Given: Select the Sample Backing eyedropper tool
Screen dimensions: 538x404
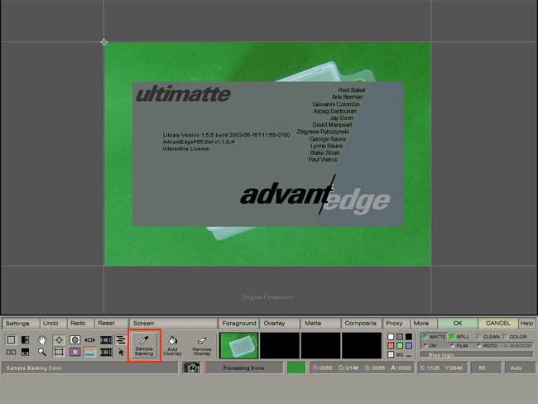Looking at the screenshot, I should pyautogui.click(x=144, y=345).
